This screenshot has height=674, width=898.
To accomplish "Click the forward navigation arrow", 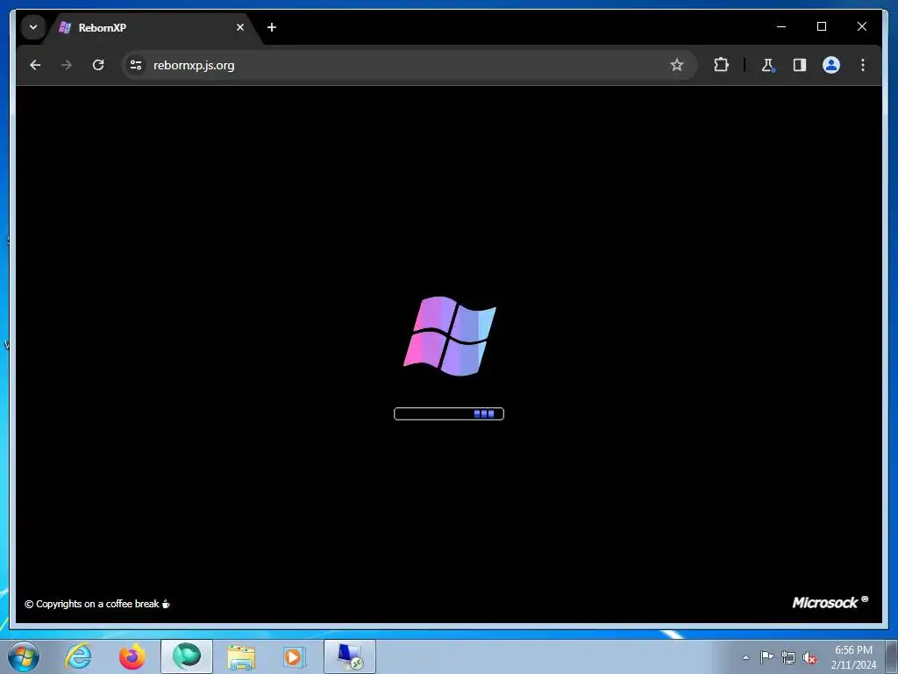I will tap(67, 65).
